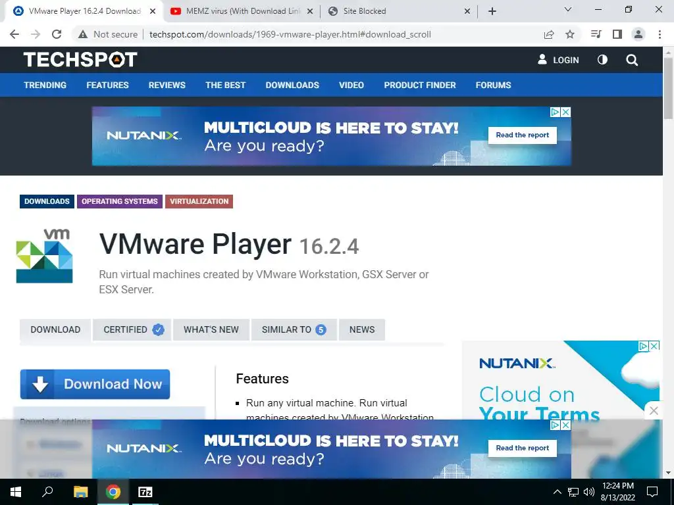Toggle dark mode contrast icon
The width and height of the screenshot is (674, 505).
pos(603,60)
